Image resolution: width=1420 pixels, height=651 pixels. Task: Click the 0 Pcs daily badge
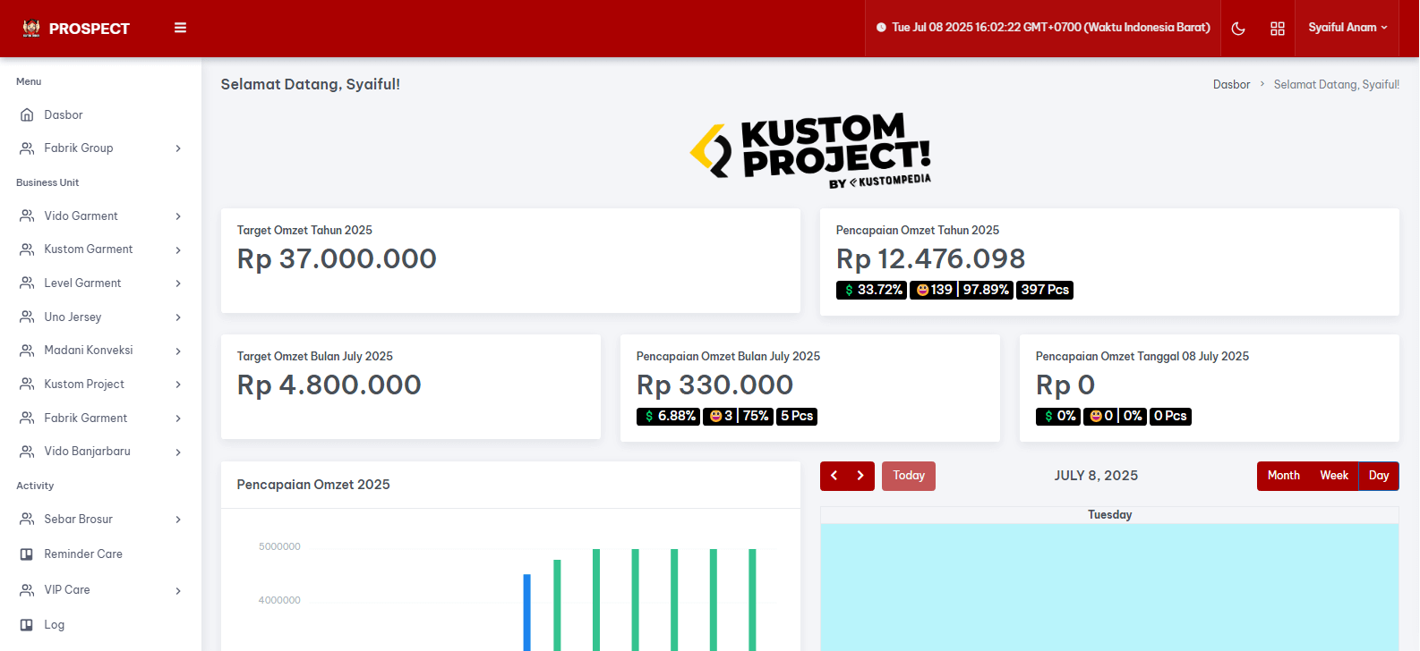click(1170, 416)
